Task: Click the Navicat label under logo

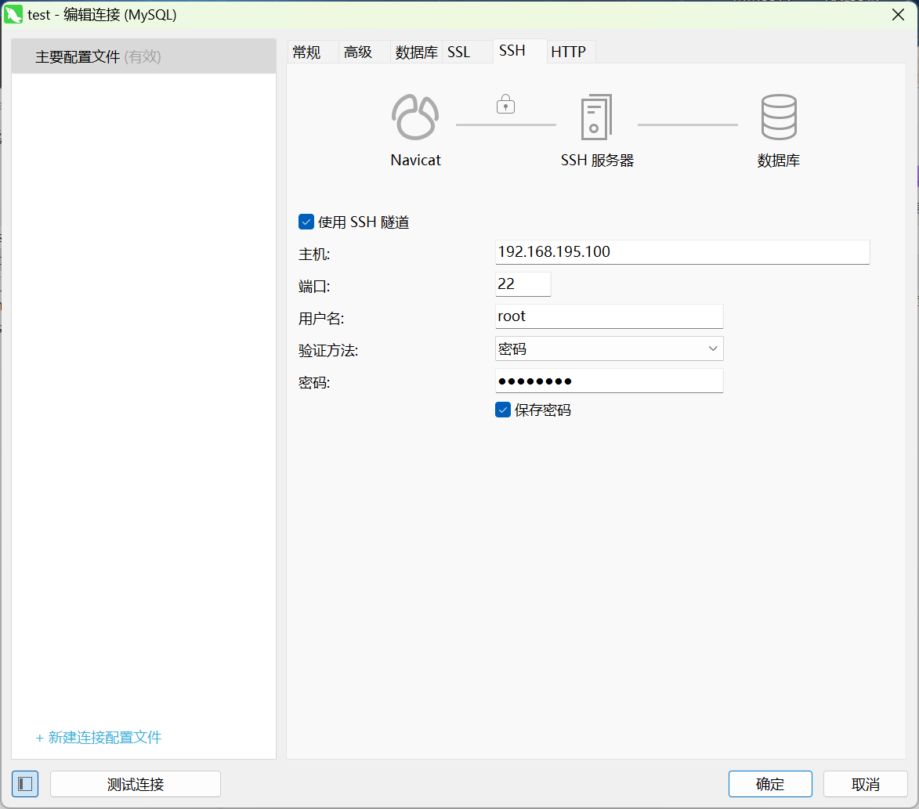Action: 415,160
